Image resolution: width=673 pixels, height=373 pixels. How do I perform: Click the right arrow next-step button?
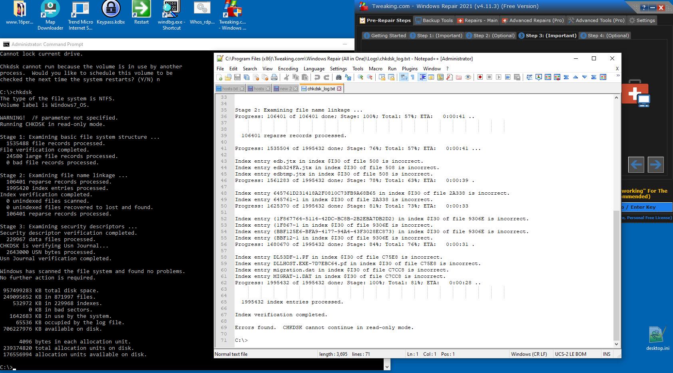click(x=655, y=164)
